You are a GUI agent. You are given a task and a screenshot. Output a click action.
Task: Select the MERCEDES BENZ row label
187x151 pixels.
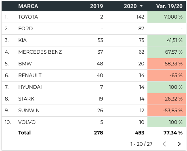[x=40, y=52]
